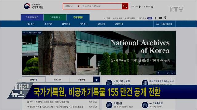Viewport: 197px width, 110px height.
Task: Select the 채용소식 tab
Action: click(x=81, y=79)
